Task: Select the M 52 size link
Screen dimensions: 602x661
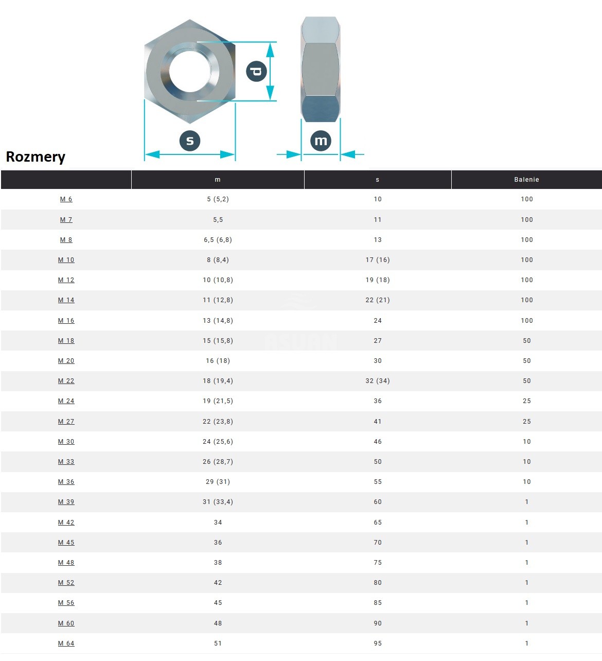Action: [x=66, y=583]
